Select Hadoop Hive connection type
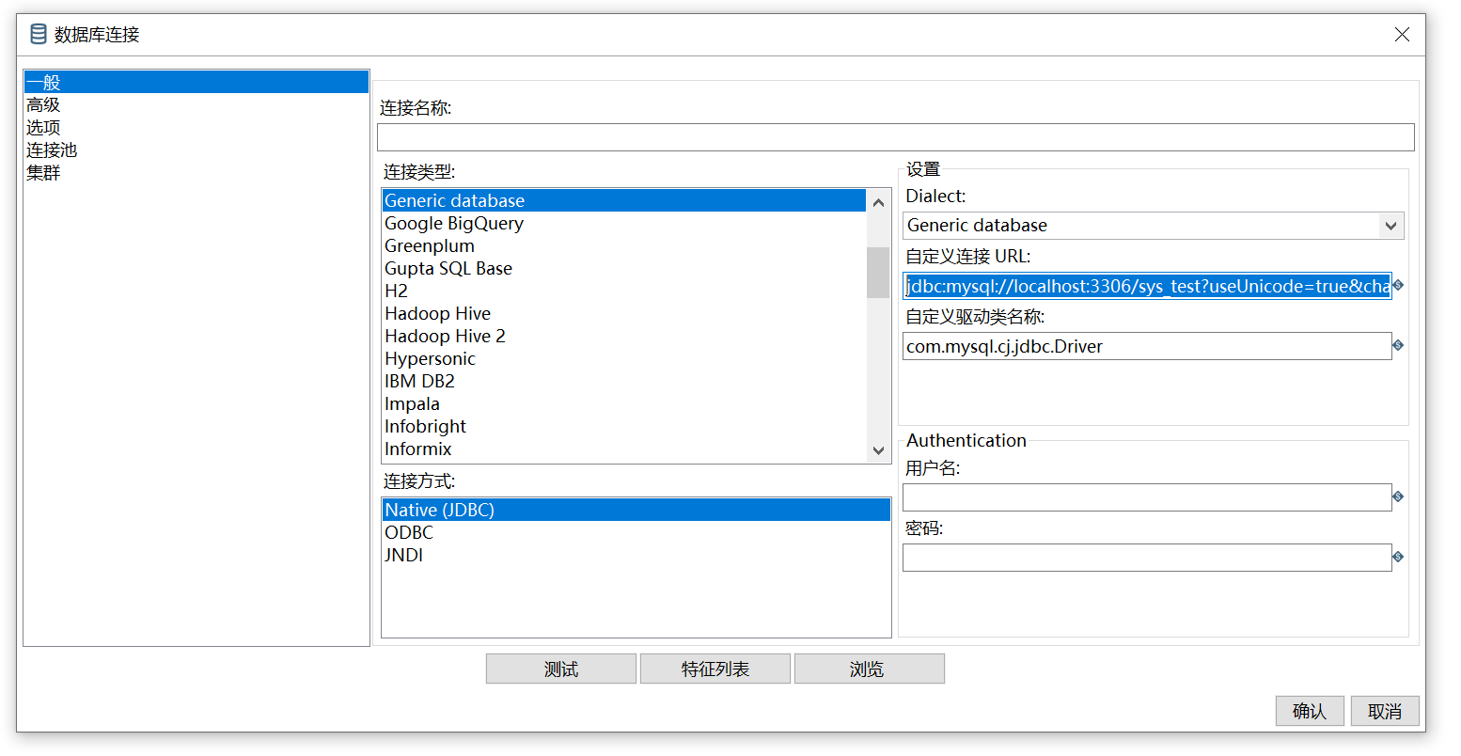 [624, 313]
